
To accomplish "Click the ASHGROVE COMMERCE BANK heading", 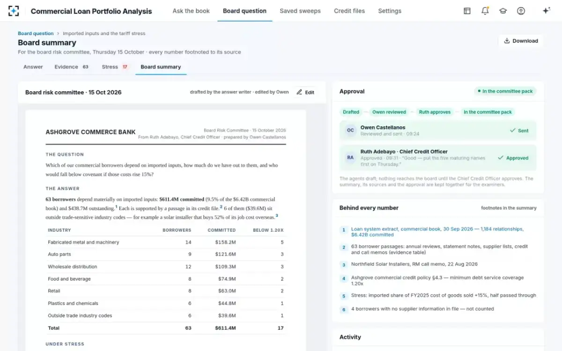I will pos(90,132).
